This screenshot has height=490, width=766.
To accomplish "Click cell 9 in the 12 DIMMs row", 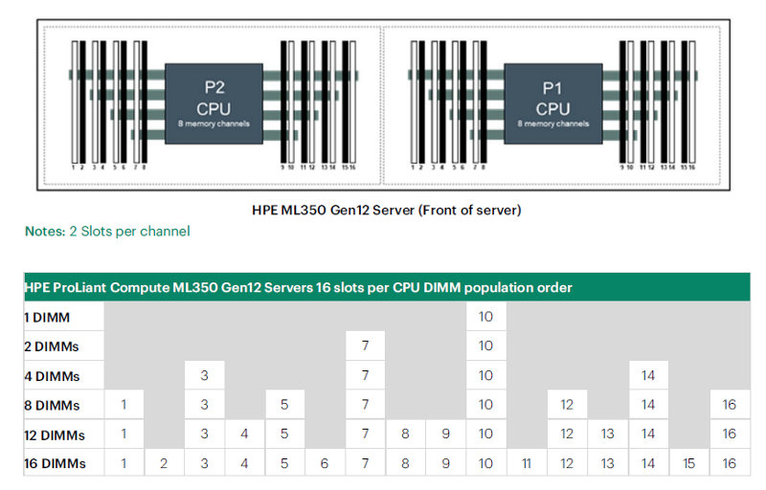I will point(445,434).
